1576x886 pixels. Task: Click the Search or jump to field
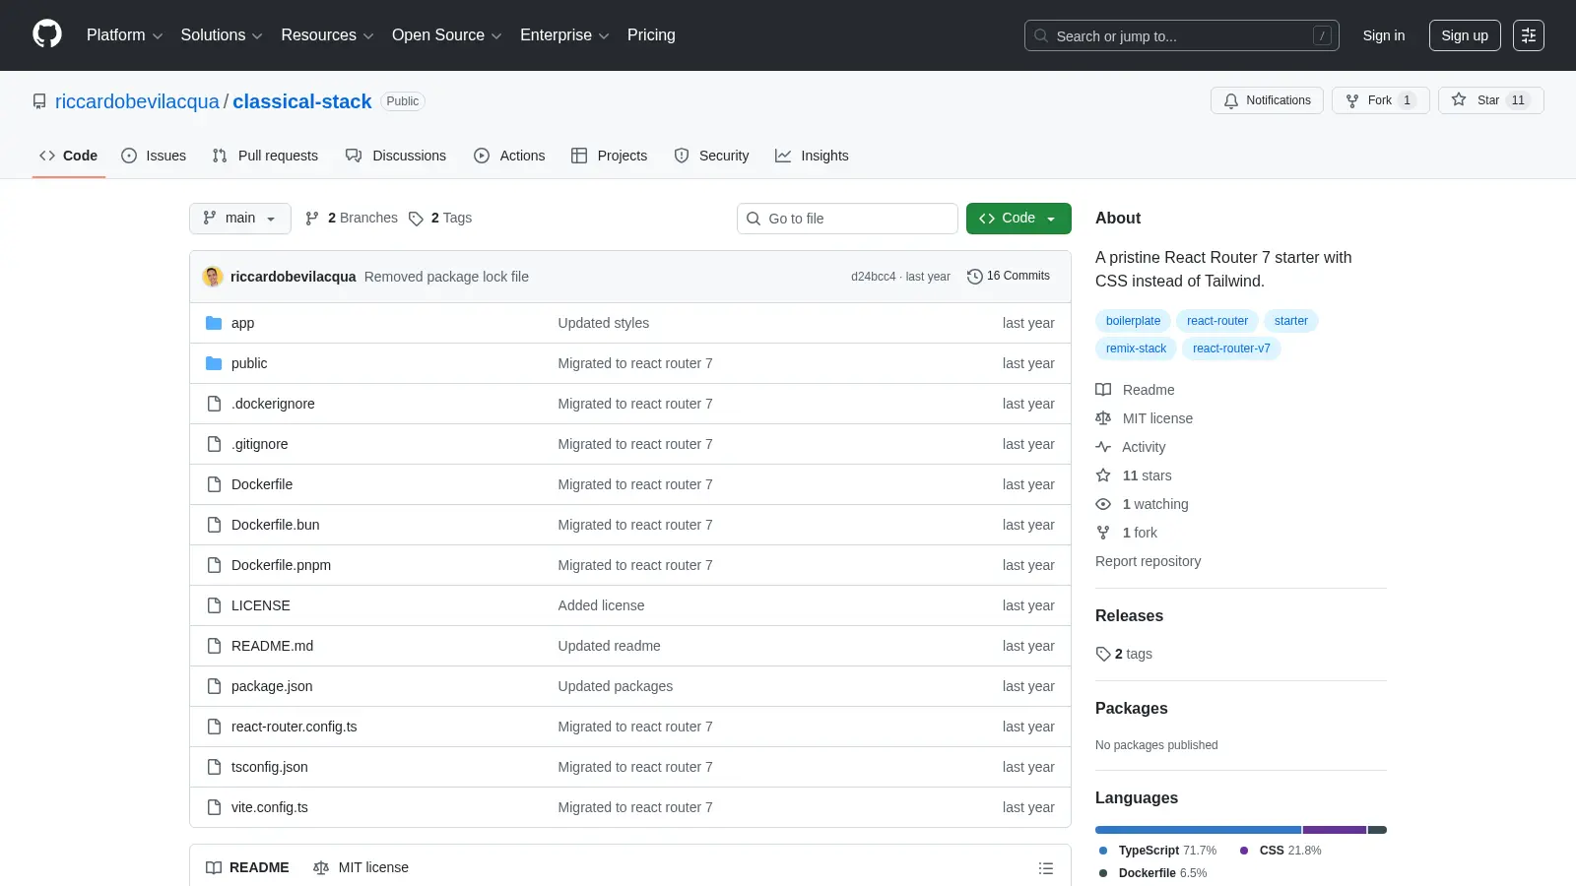coord(1181,35)
